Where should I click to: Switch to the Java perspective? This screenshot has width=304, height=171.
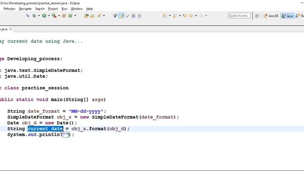click(x=287, y=16)
